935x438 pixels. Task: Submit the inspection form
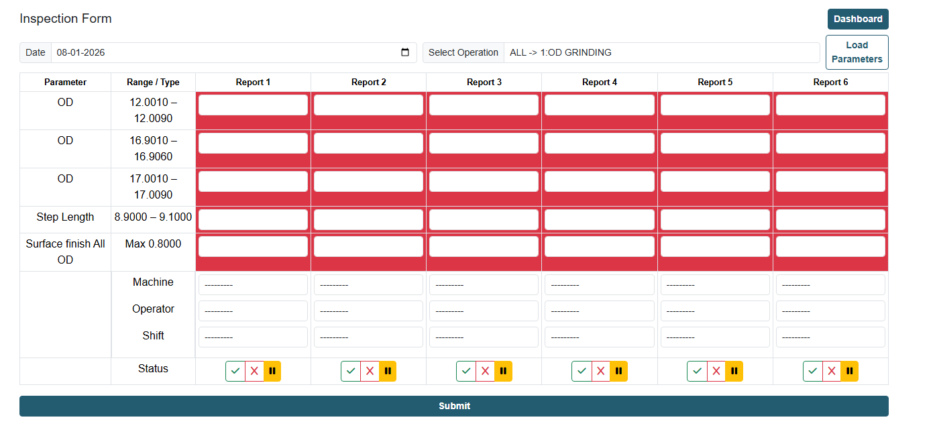click(453, 406)
